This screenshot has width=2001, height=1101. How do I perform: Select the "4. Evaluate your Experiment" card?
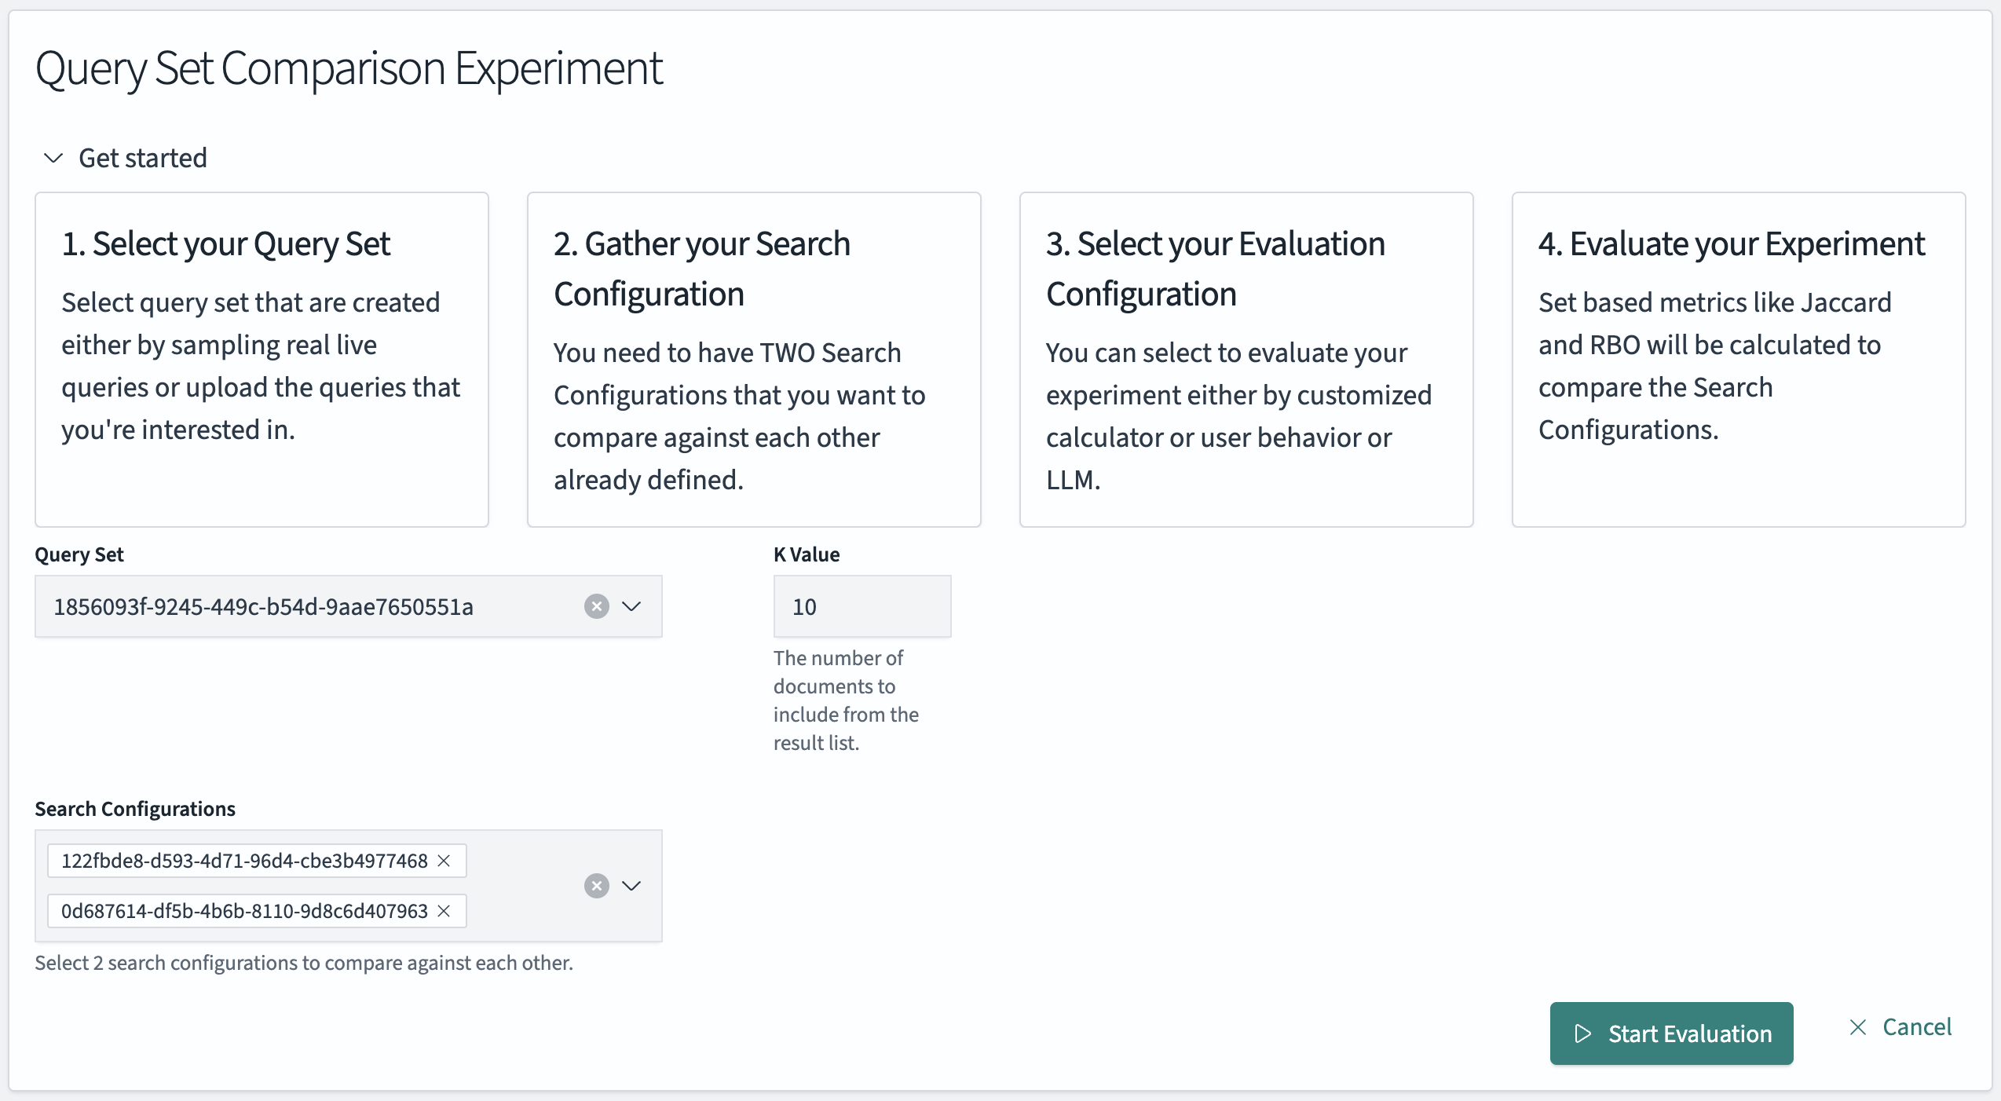1736,360
